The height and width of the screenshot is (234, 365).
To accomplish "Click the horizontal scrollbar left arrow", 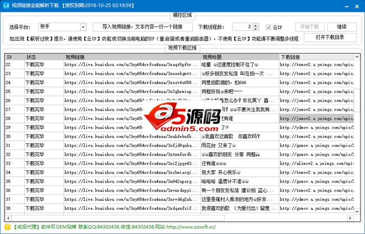I will click(x=8, y=218).
